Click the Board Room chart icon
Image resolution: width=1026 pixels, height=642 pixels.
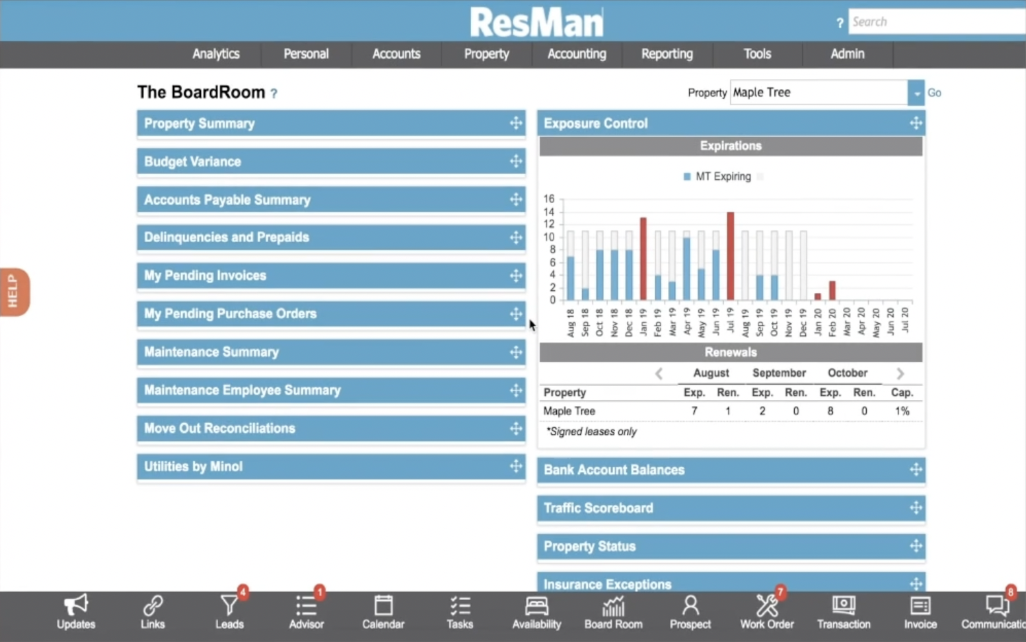click(x=613, y=606)
